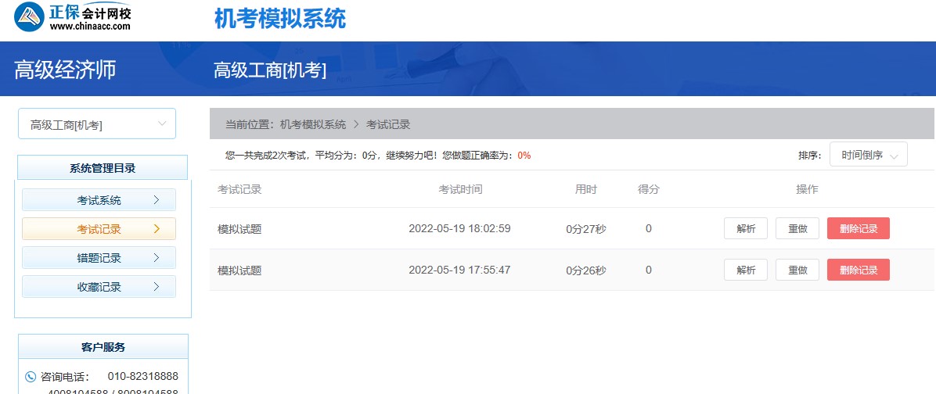Image resolution: width=936 pixels, height=394 pixels.
Task: Click the phone icon beside 咨询电话
Action: point(31,377)
